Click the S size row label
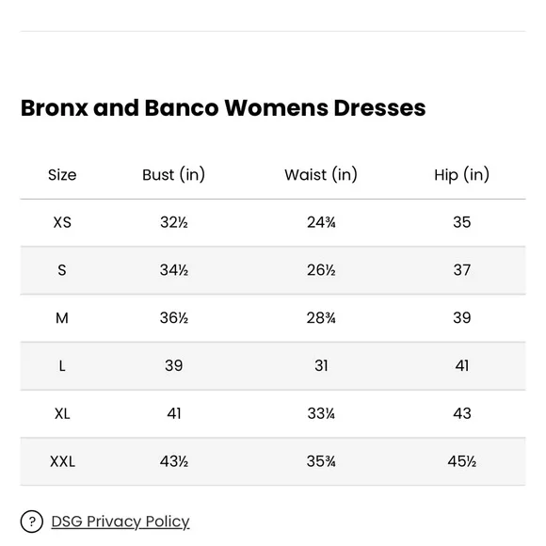This screenshot has width=546, height=546. point(62,270)
